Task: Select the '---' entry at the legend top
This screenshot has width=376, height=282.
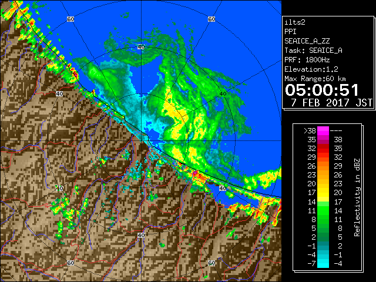Action: tap(336, 130)
